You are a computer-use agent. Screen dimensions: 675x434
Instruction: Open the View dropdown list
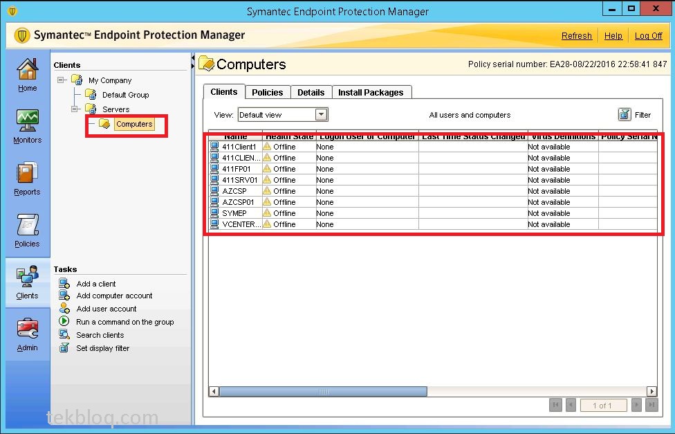(x=321, y=115)
